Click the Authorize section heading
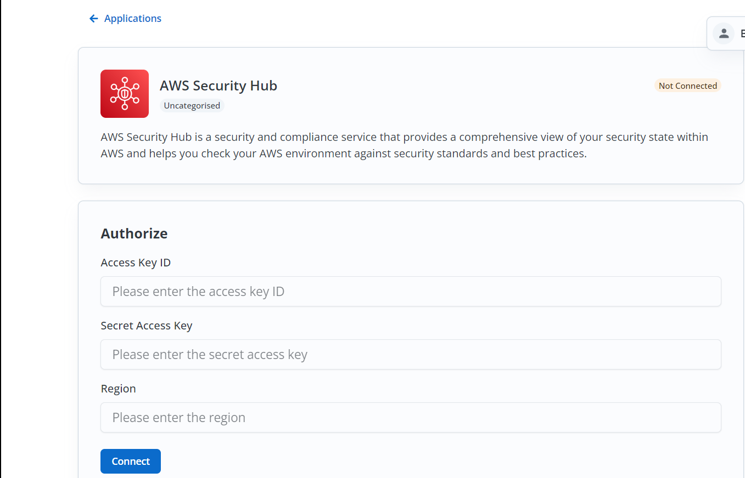Screen dimensions: 745x478 (134, 234)
